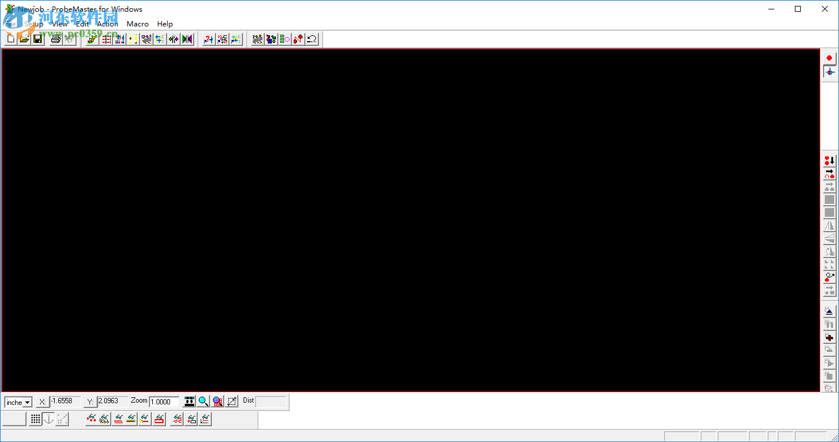Toggle the grid display icon in the bottom toolbar
839x442 pixels.
[35, 418]
